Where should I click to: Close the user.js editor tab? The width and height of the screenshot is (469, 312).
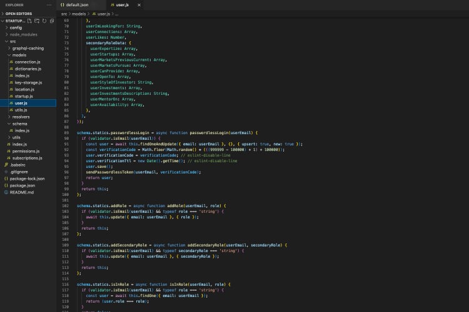point(138,4)
